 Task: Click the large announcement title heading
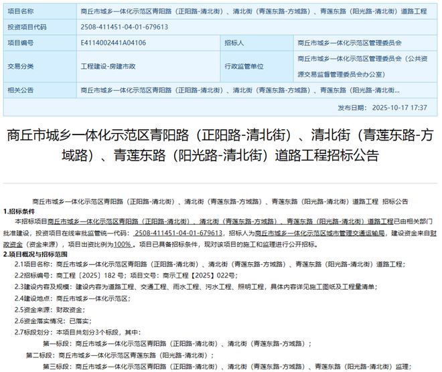[x=220, y=145]
